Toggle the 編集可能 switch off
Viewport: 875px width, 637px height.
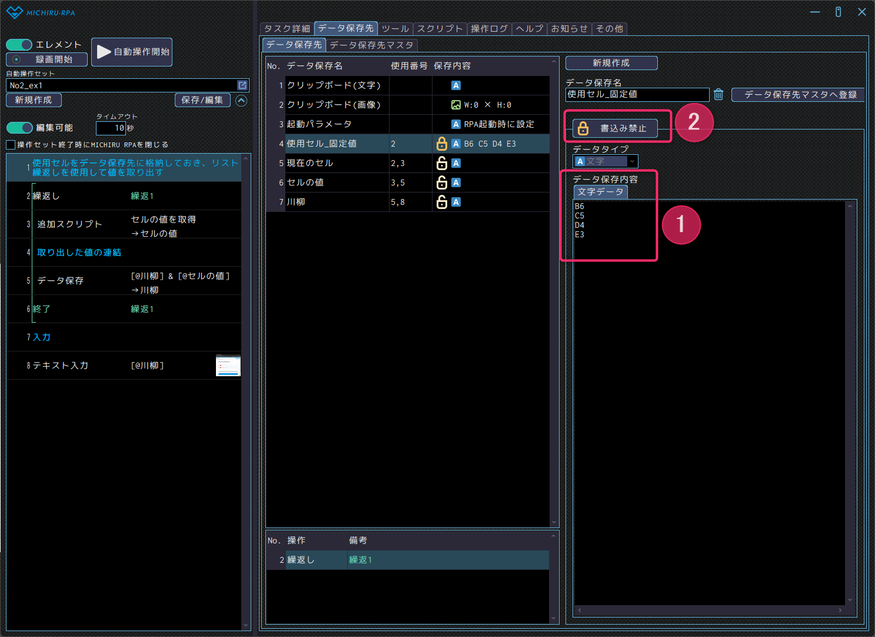tap(19, 128)
